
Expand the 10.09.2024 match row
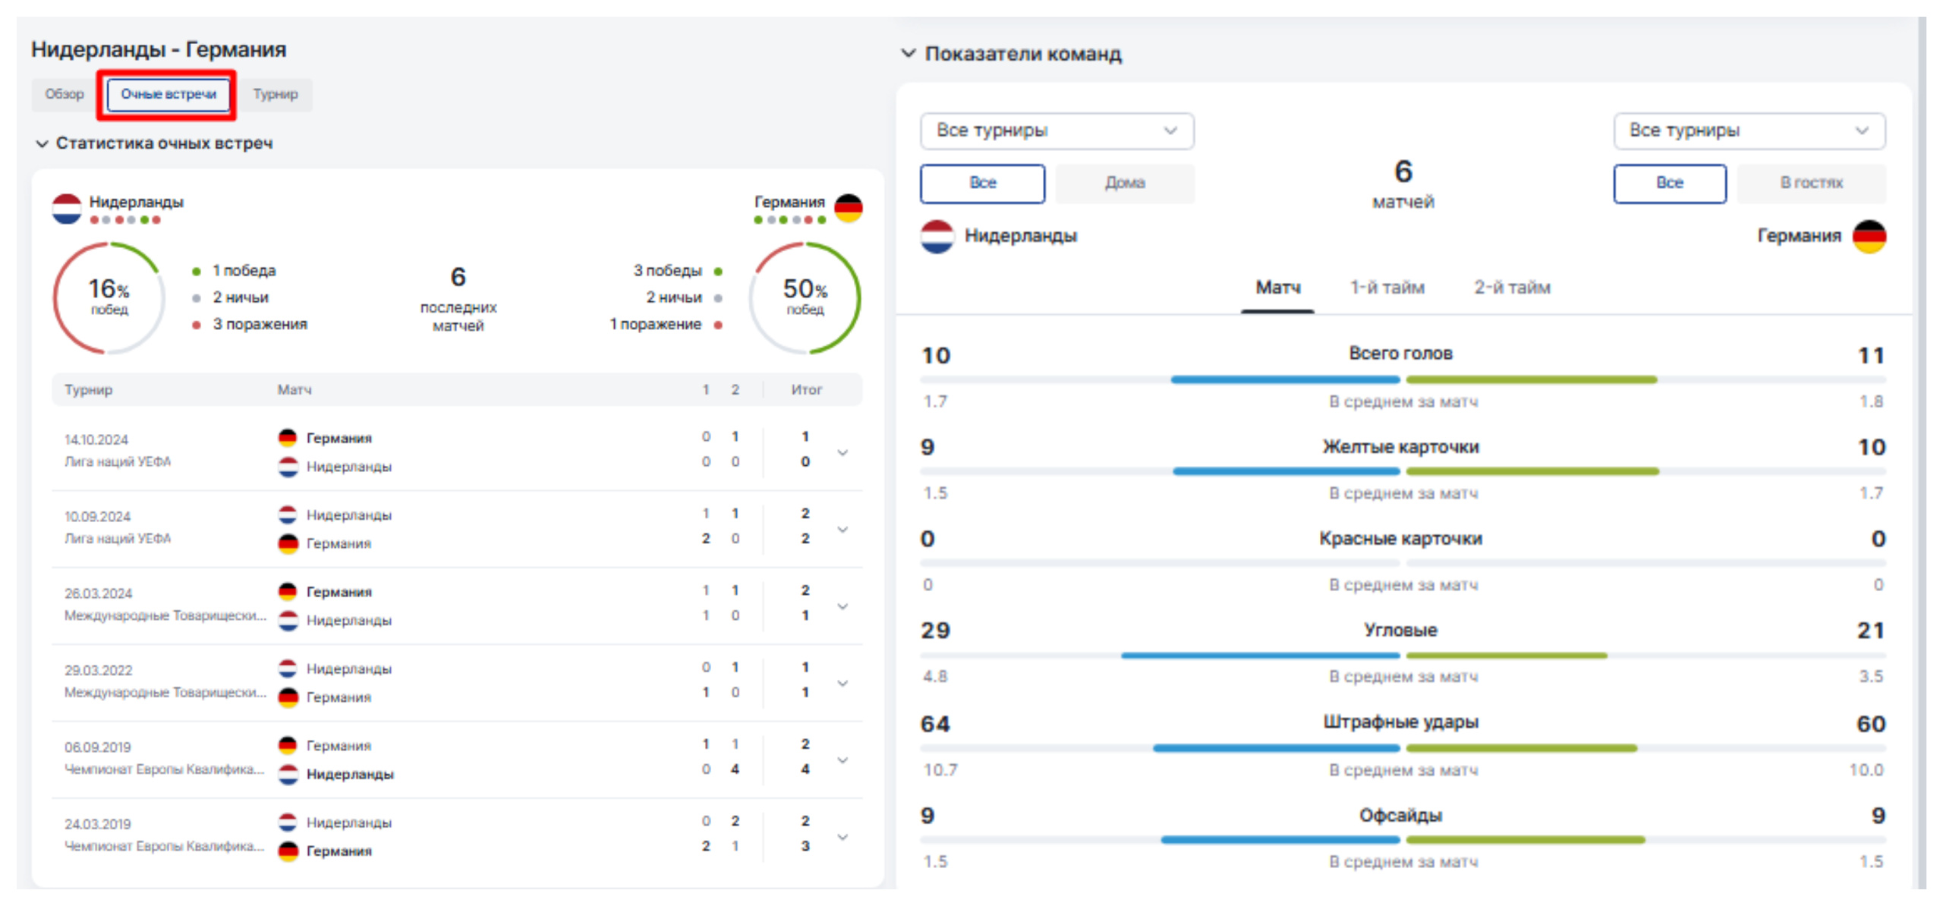point(842,529)
